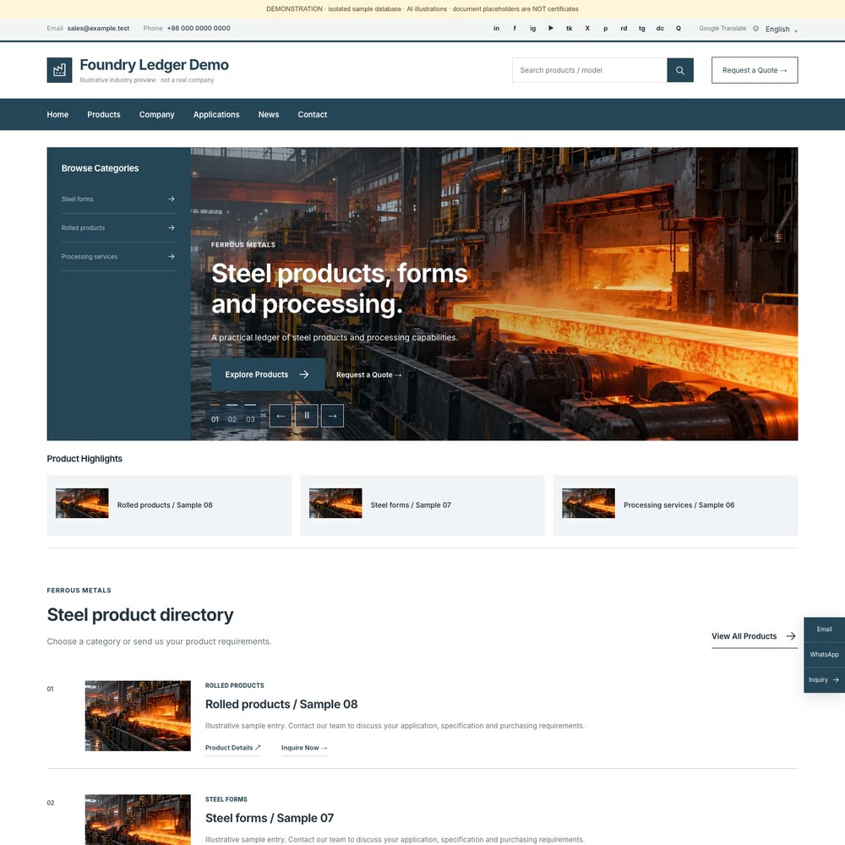Open the TikTok 'tk' social link

tap(569, 29)
